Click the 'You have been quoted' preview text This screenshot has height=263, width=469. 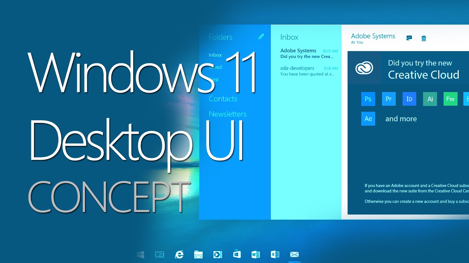(307, 74)
